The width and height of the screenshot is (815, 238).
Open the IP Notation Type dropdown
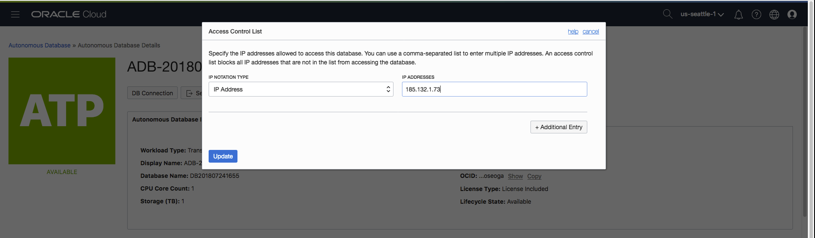pos(301,89)
